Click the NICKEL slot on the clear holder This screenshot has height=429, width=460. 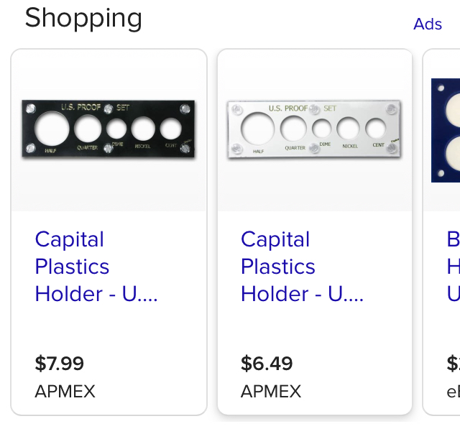[348, 129]
